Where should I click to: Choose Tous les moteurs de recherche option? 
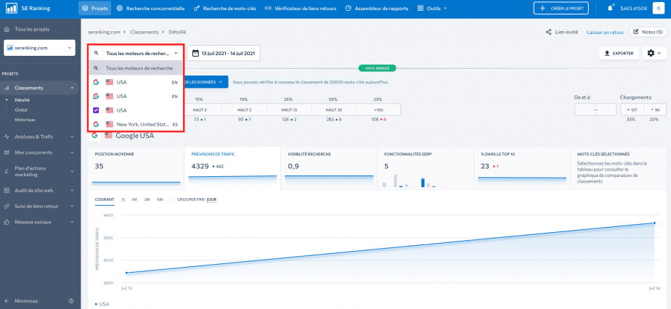click(136, 68)
